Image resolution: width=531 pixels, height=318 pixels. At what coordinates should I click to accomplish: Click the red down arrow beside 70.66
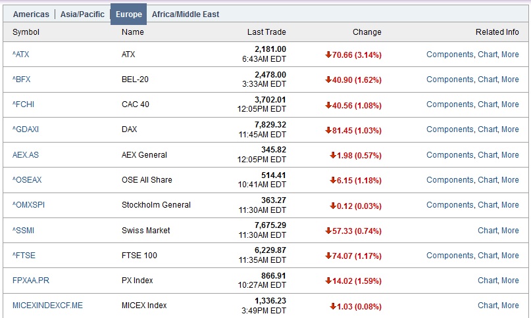[x=328, y=55]
